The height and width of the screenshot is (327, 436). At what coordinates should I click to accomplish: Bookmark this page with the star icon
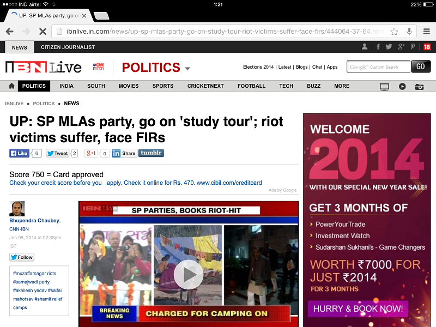click(394, 32)
